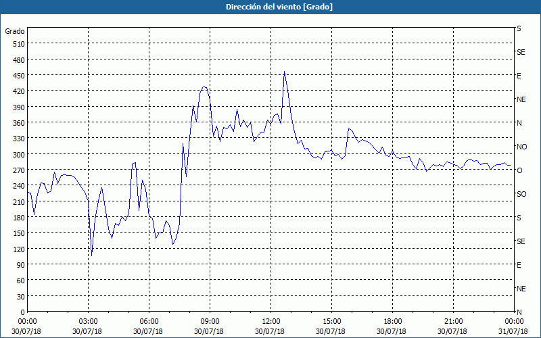Select the 0 degree axis label

[23, 312]
